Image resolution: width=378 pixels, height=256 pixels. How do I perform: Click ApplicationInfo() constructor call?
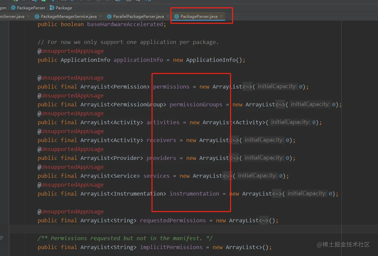tap(214, 60)
